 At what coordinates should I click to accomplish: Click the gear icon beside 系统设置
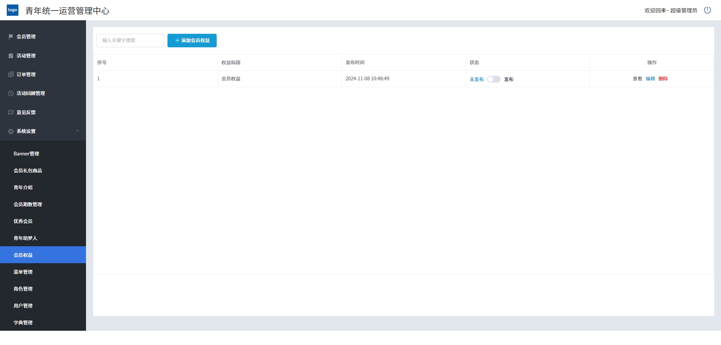pos(11,131)
